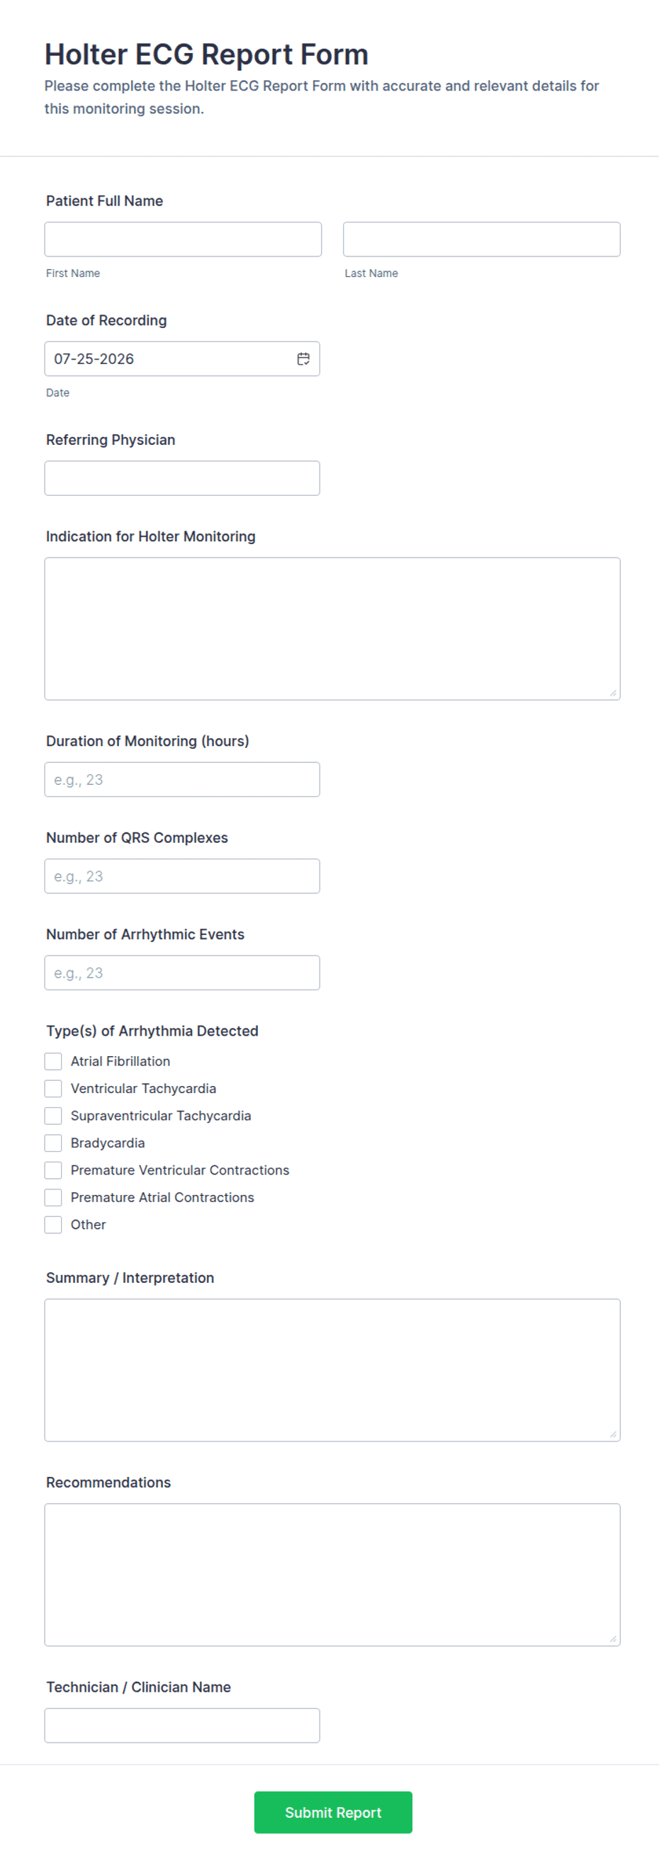Click the Number of Arrhythmic Events field
The width and height of the screenshot is (659, 1868).
click(182, 973)
